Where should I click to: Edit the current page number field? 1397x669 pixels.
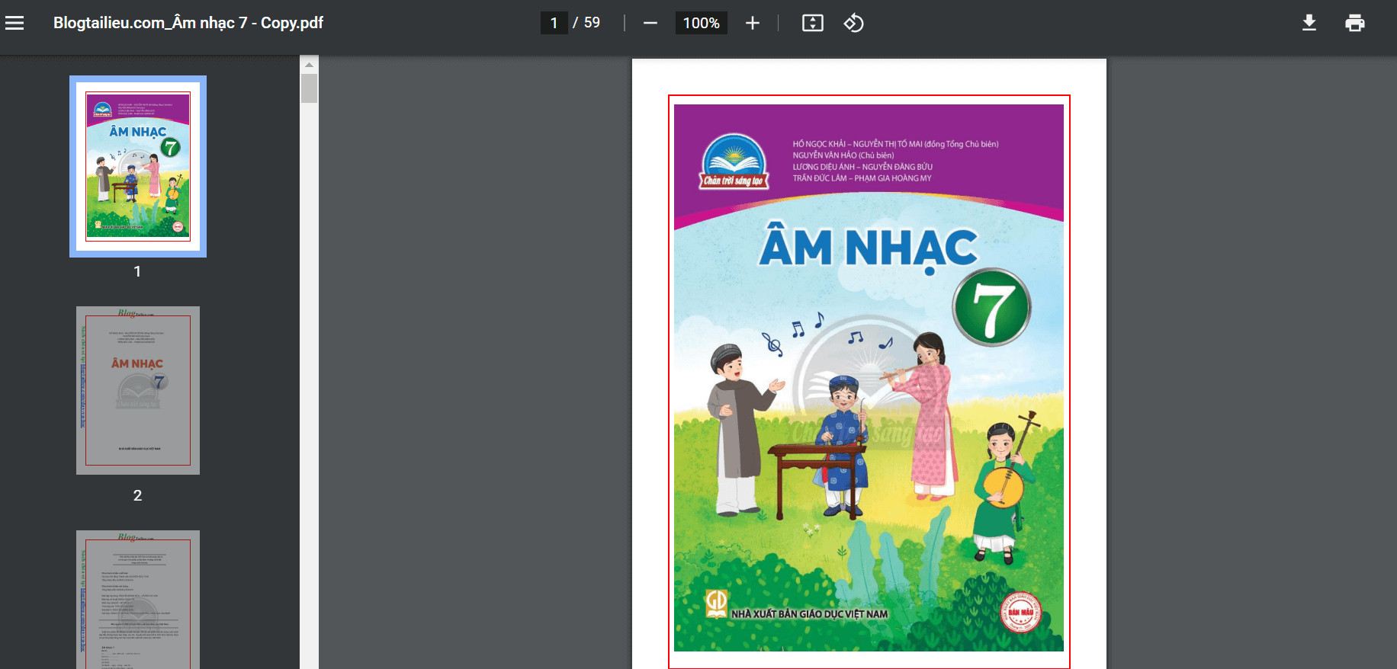[554, 23]
